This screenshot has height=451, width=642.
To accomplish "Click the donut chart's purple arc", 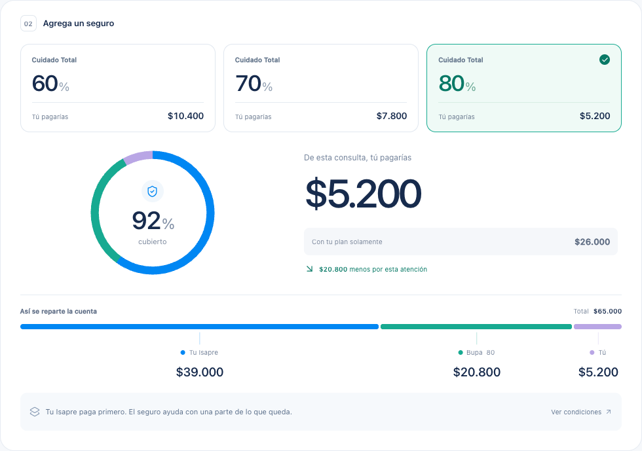I will click(138, 157).
